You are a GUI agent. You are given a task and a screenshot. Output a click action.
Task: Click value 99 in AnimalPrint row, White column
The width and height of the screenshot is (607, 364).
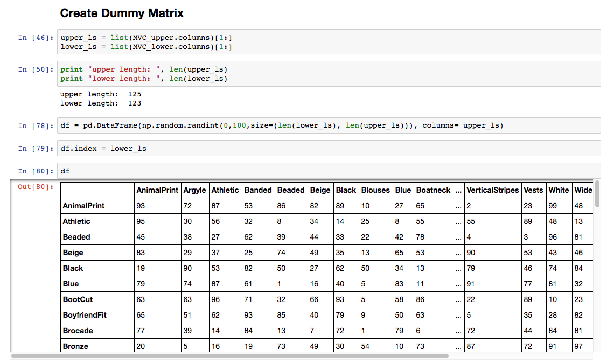(553, 206)
